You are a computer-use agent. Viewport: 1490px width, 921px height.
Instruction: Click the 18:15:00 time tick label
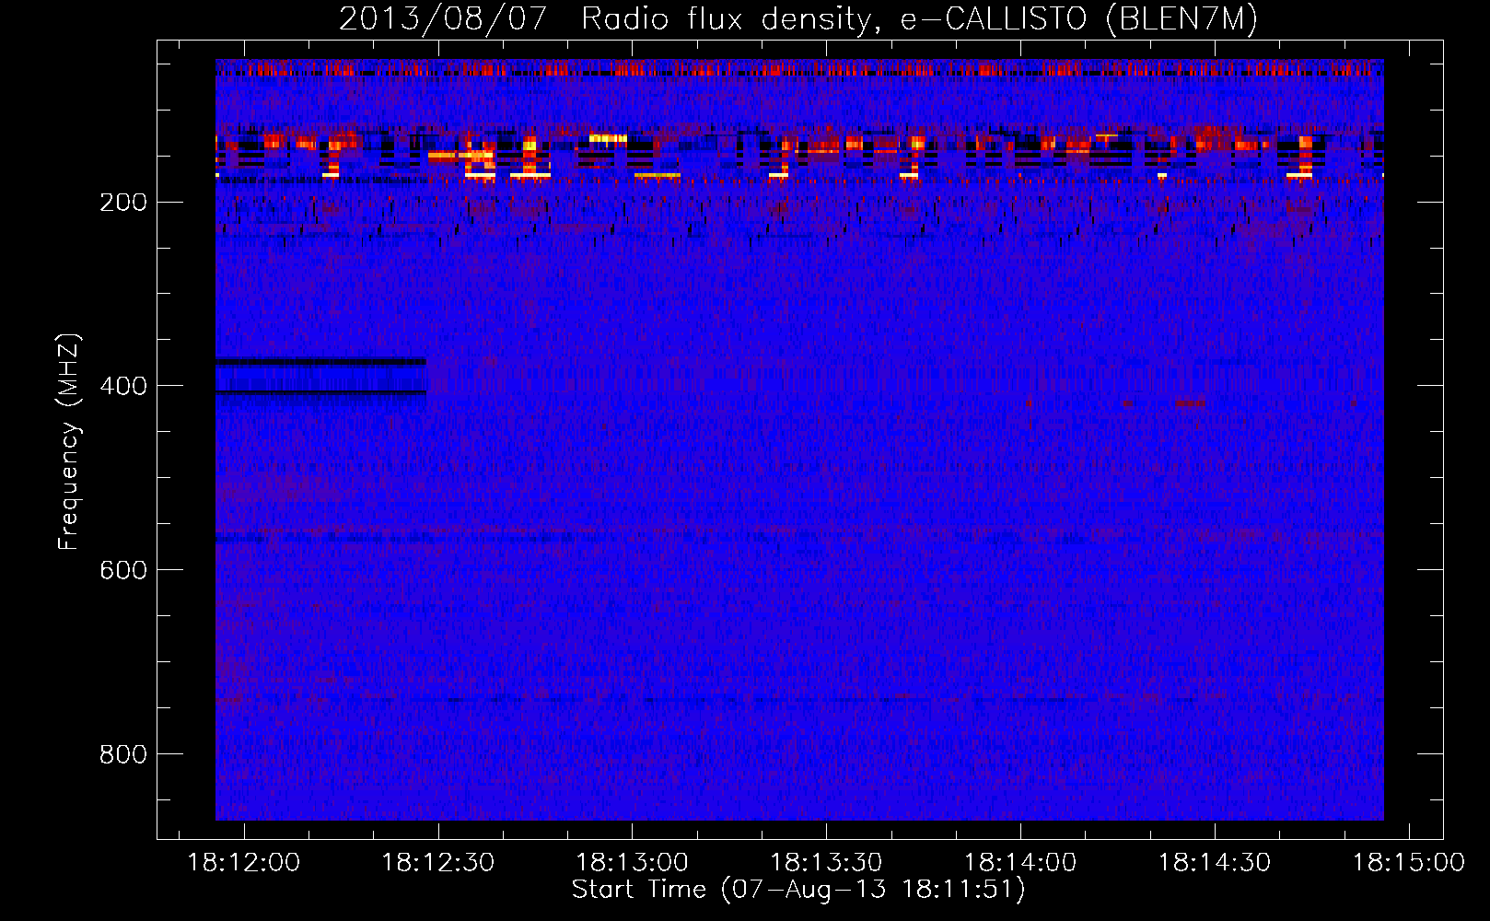[x=1409, y=863]
